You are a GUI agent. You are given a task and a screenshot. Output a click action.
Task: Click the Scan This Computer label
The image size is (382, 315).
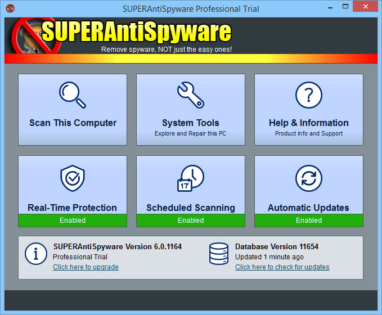pos(73,123)
